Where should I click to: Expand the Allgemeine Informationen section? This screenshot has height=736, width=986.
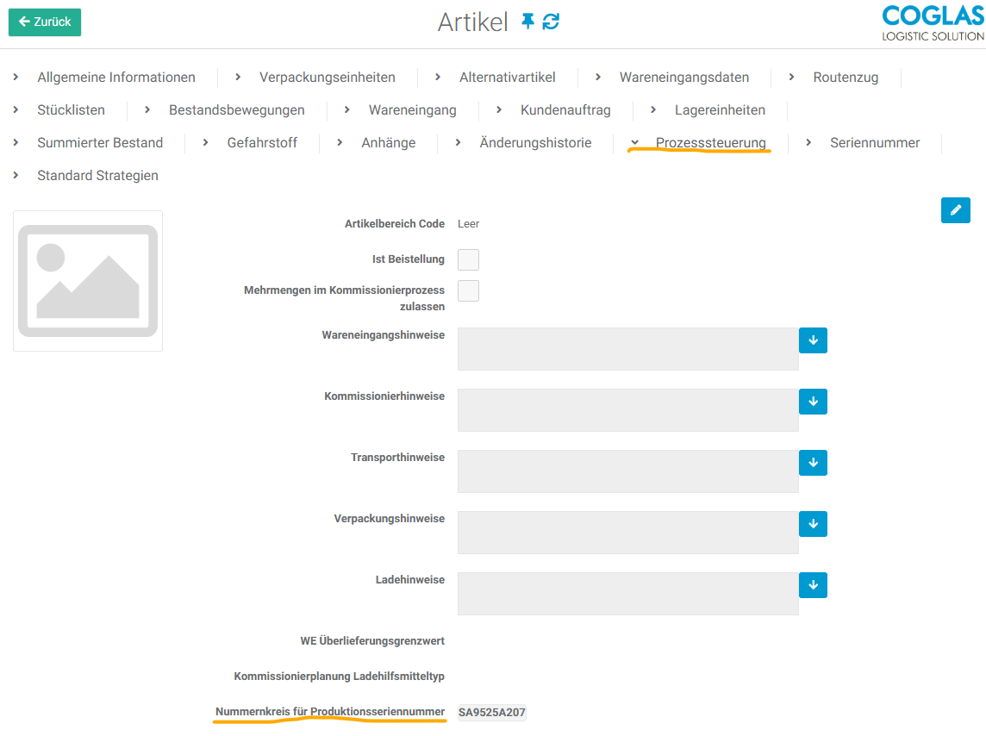coord(115,78)
